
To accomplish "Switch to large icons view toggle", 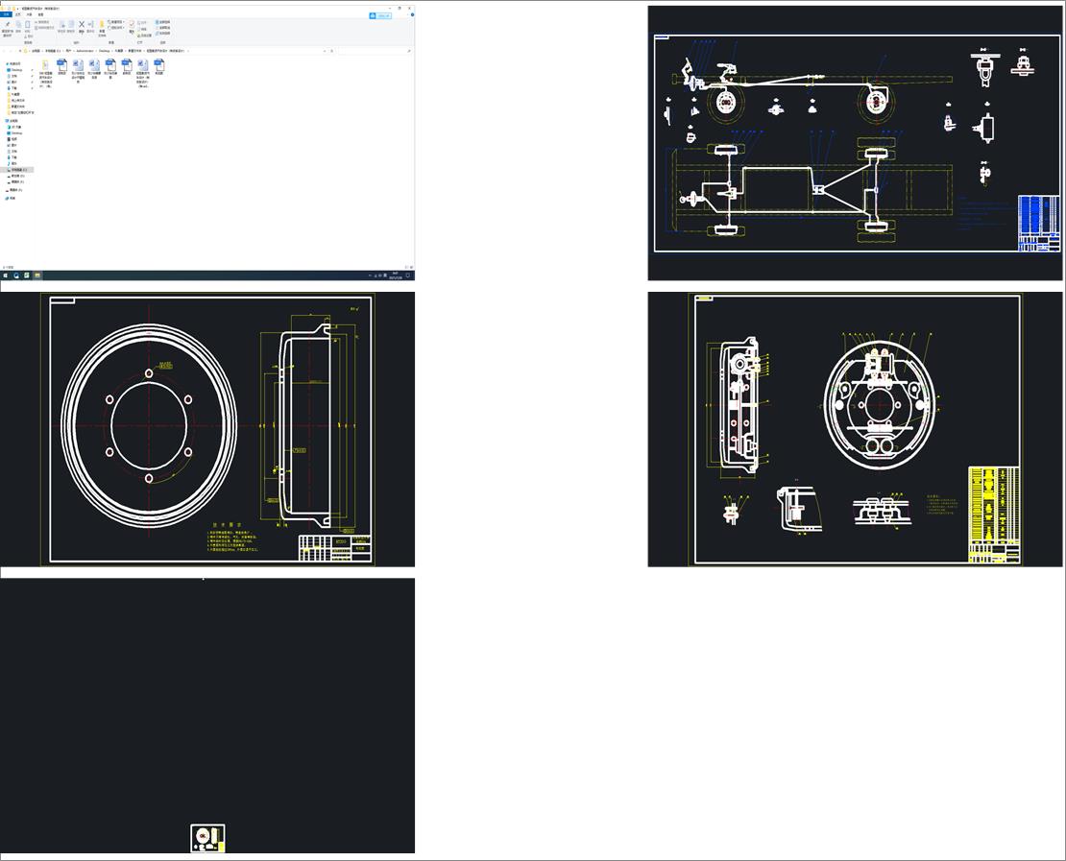I will (x=411, y=267).
